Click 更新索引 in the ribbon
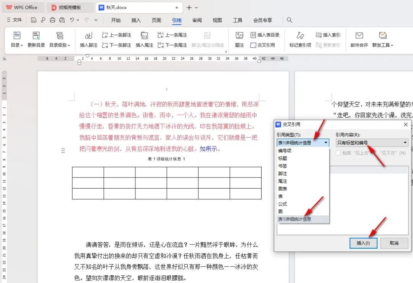Screen dimensions: 413x283 [x=328, y=45]
